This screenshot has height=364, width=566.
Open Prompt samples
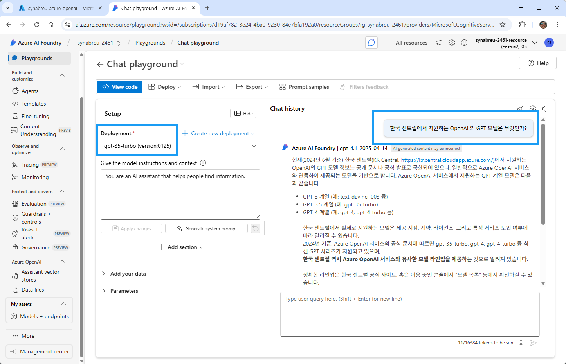tap(304, 87)
